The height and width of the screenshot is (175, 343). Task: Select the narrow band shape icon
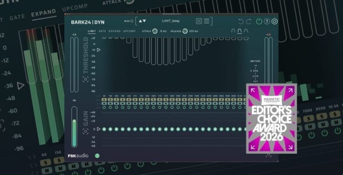click(233, 31)
